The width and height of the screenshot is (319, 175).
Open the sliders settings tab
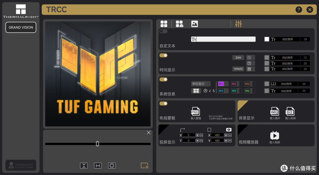[x=238, y=24]
